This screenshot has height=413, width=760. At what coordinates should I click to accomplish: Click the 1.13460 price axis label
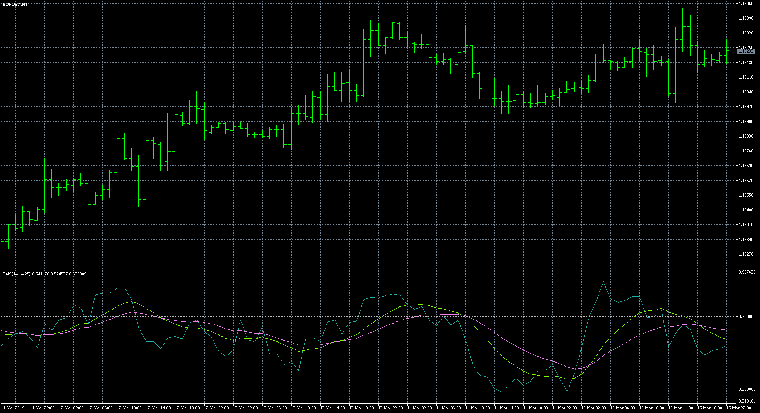tap(746, 4)
